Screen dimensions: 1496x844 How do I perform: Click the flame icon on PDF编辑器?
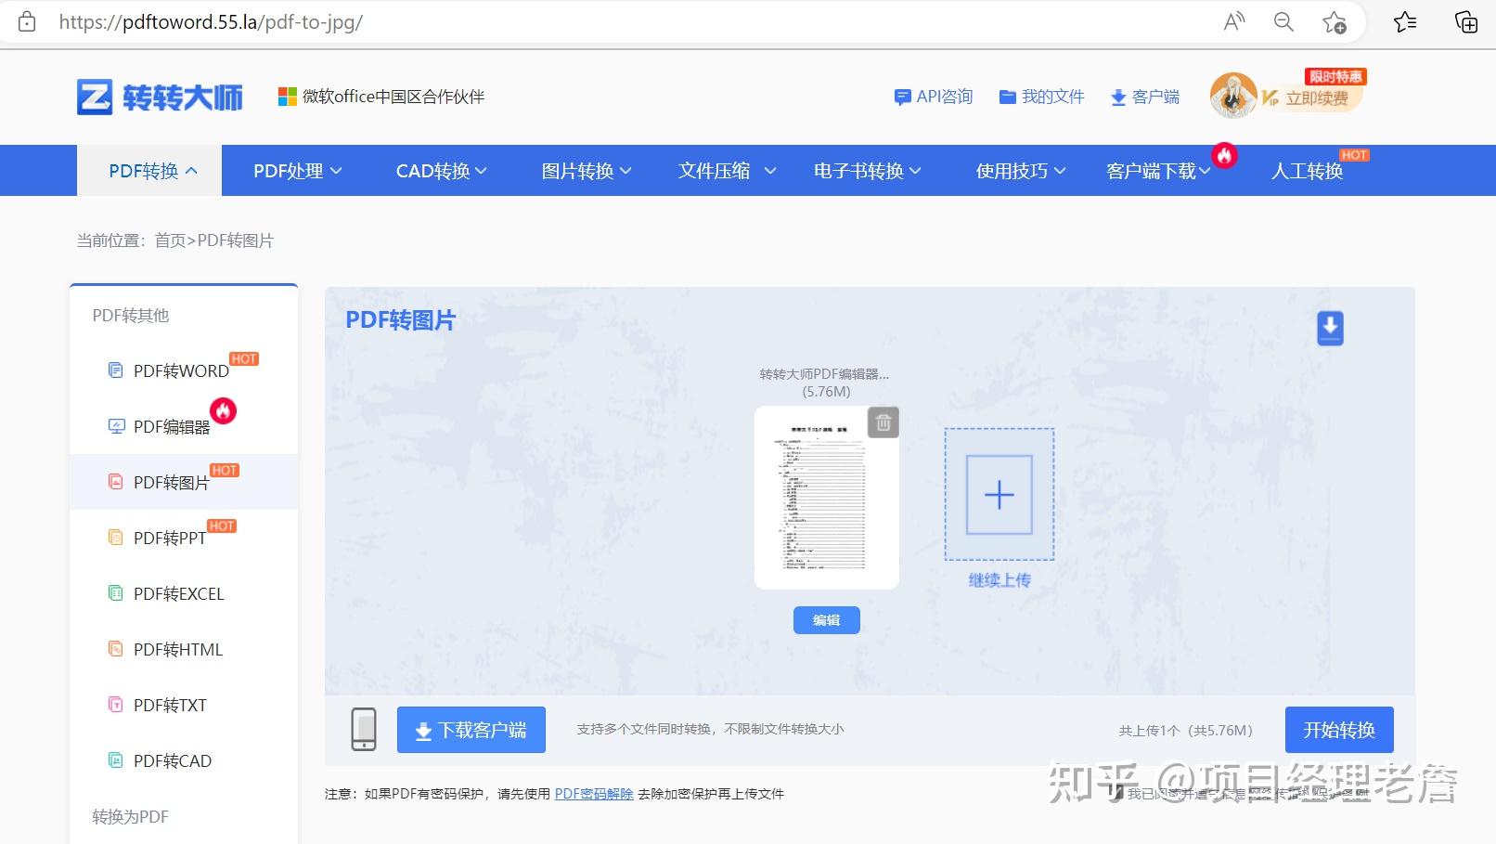[x=223, y=411]
